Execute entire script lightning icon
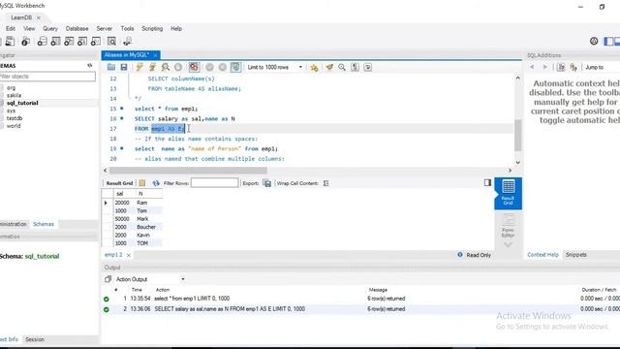 click(x=139, y=67)
